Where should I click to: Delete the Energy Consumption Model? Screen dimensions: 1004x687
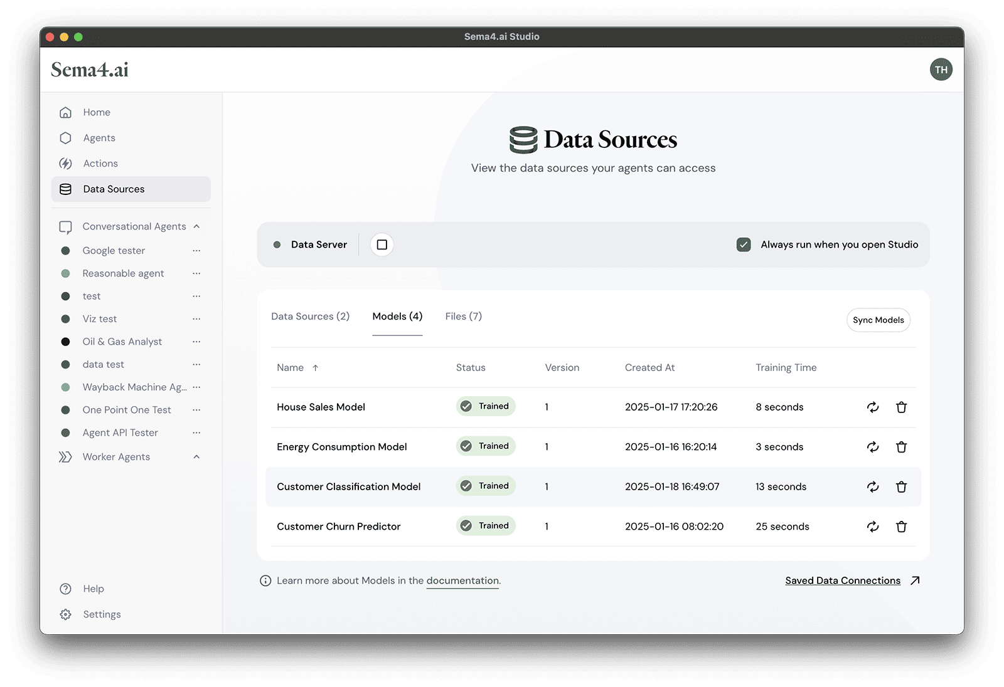point(901,447)
